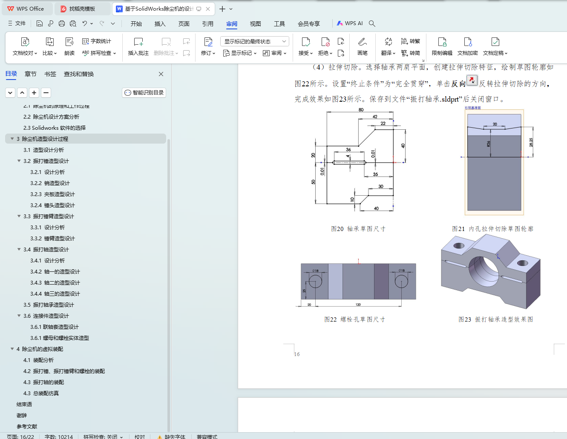Viewport: 567px width, 439px height.
Task: Open the WPS AI assistant
Action: coord(350,23)
